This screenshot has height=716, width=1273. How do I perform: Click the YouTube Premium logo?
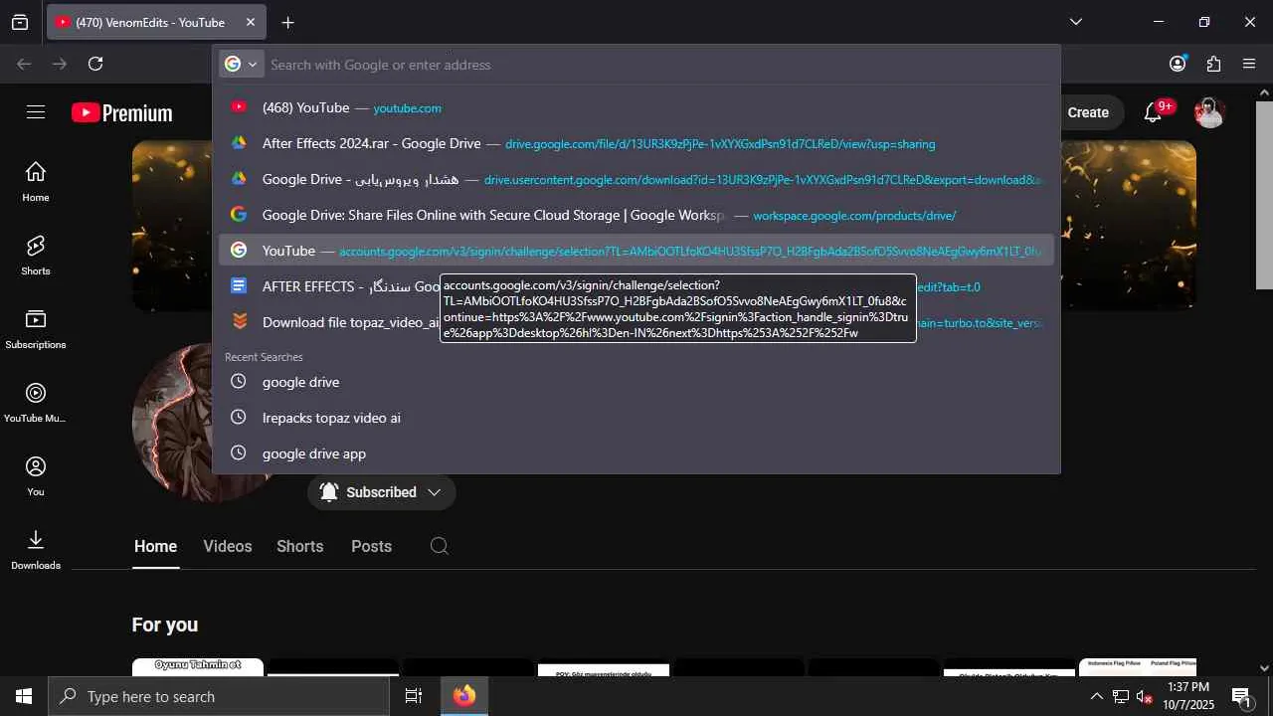point(122,112)
